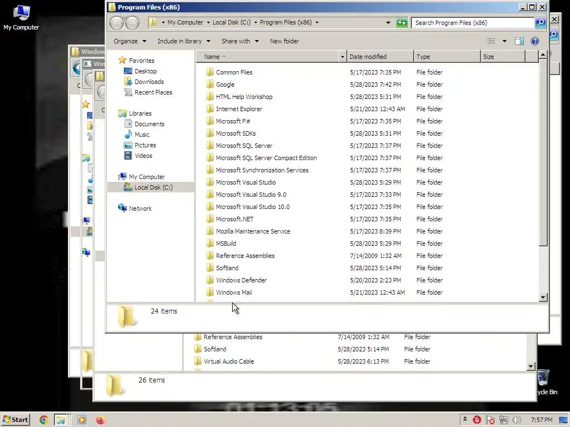Click the green Refresh button beside address bar
570x427 pixels.
[402, 22]
